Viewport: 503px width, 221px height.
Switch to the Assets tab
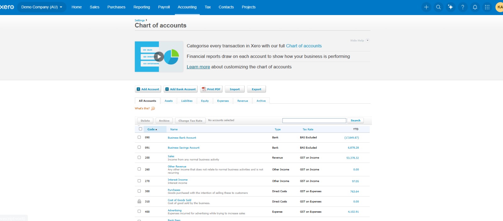coord(169,101)
